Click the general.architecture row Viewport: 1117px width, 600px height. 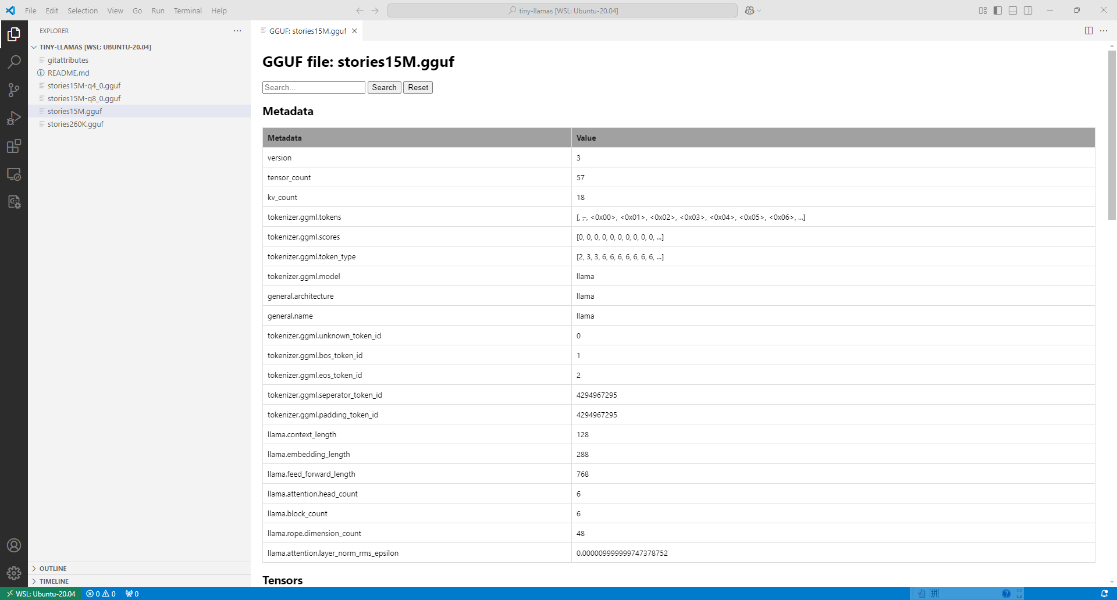[x=678, y=296]
